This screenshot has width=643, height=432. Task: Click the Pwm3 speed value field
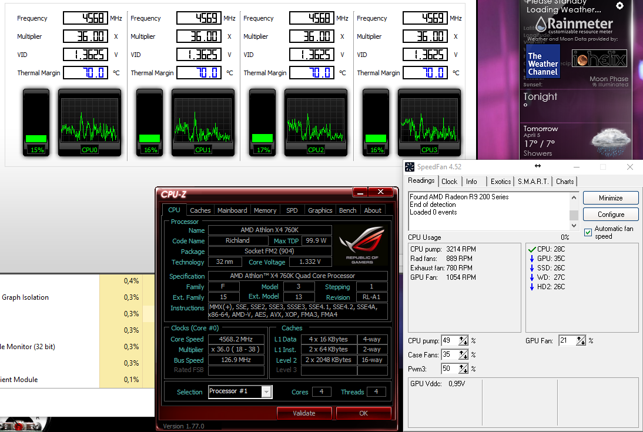point(450,369)
